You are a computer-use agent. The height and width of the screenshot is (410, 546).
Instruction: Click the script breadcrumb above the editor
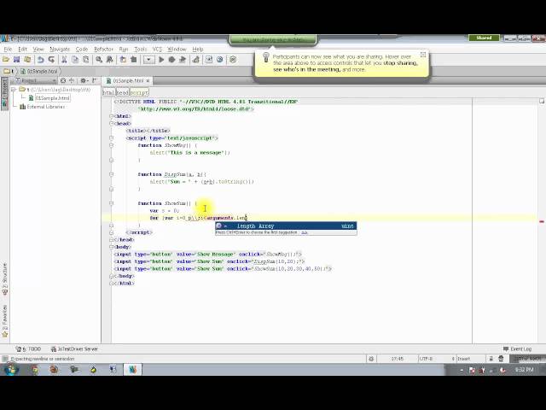point(139,93)
